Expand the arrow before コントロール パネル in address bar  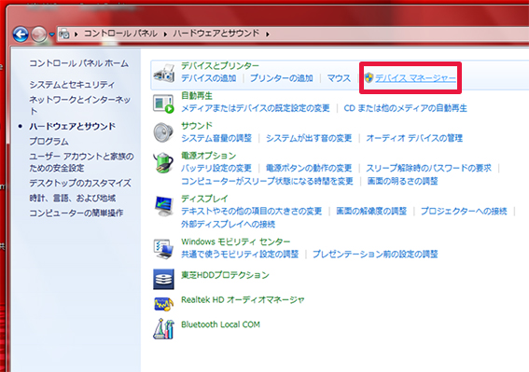coord(77,34)
